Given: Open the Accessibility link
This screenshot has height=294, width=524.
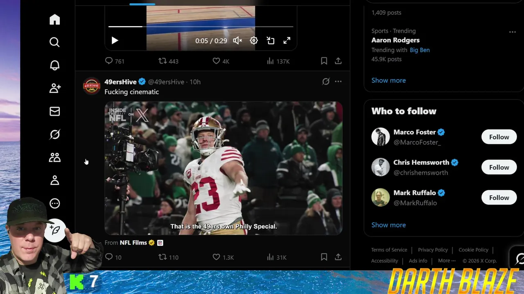Looking at the screenshot, I should [384, 261].
